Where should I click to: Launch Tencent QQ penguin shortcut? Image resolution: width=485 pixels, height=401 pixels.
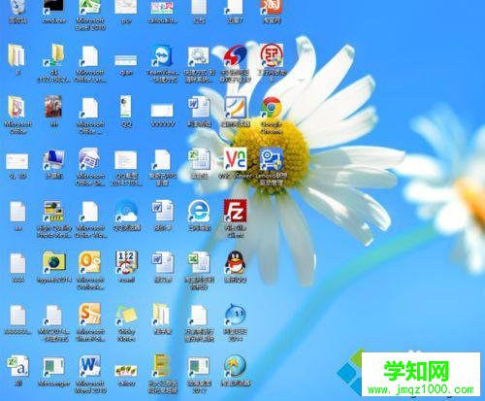click(236, 262)
